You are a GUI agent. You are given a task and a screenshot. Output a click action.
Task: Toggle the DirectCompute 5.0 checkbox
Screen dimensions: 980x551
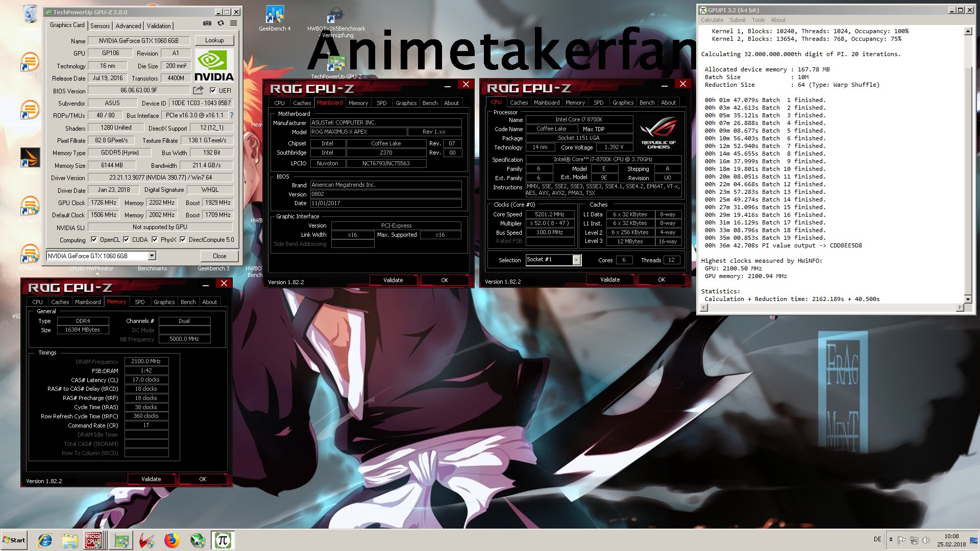[x=183, y=239]
